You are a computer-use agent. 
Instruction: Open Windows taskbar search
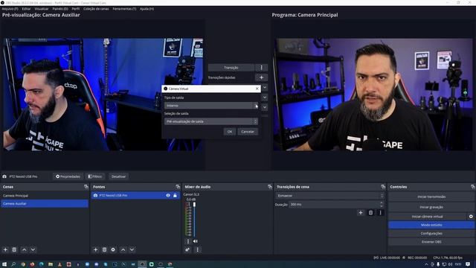13,264
